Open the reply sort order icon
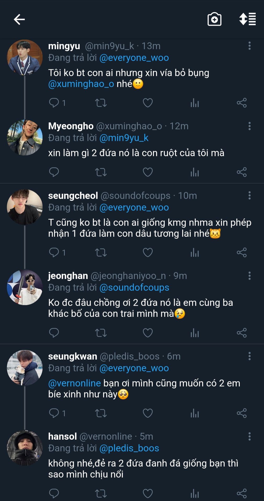This screenshot has width=264, height=501. pyautogui.click(x=247, y=19)
